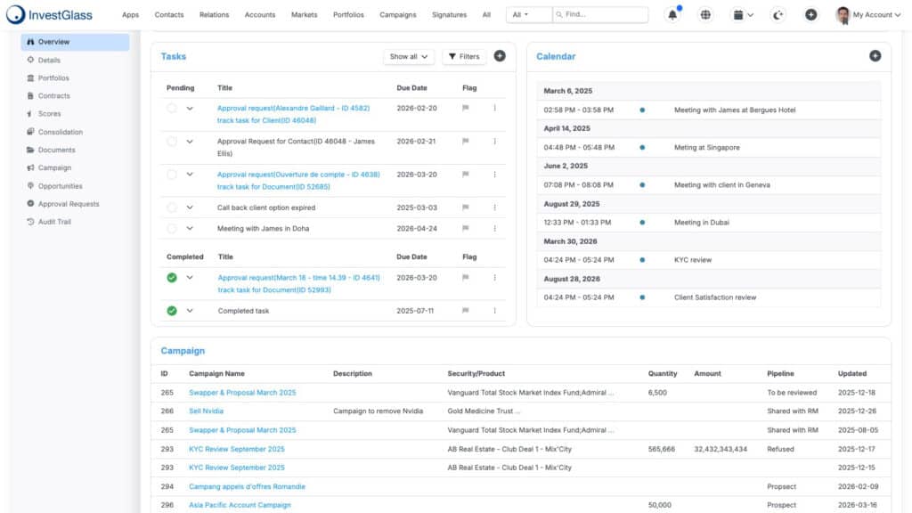Image resolution: width=912 pixels, height=513 pixels.
Task: Open the Show all dropdown
Action: click(409, 56)
